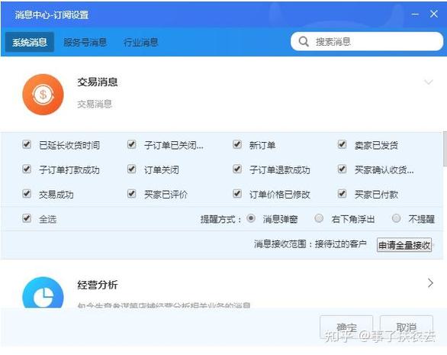The image size is (447, 355).
Task: Uncheck the 新订单 checkbox
Action: (237, 144)
